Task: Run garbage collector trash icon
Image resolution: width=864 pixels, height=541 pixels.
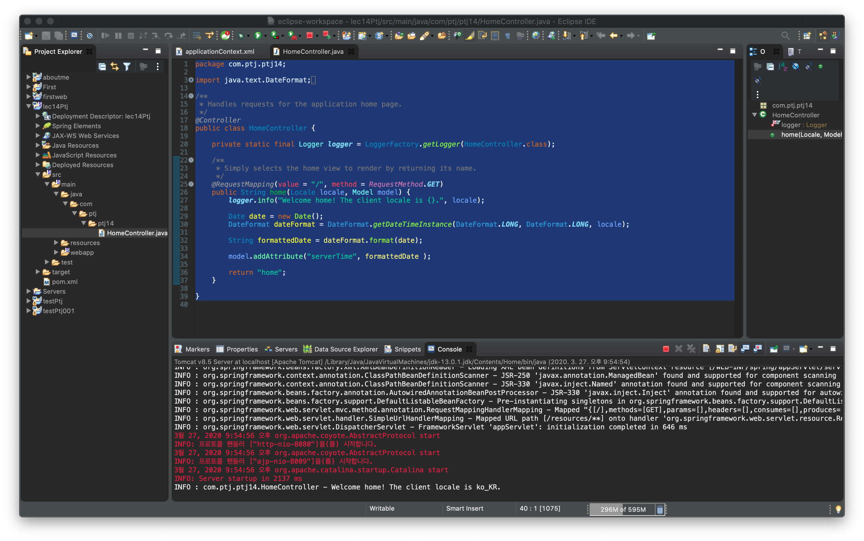Action: (x=660, y=510)
